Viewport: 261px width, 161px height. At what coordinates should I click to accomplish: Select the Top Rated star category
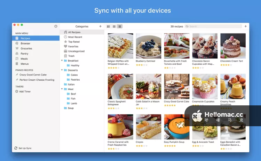pyautogui.click(x=65, y=42)
